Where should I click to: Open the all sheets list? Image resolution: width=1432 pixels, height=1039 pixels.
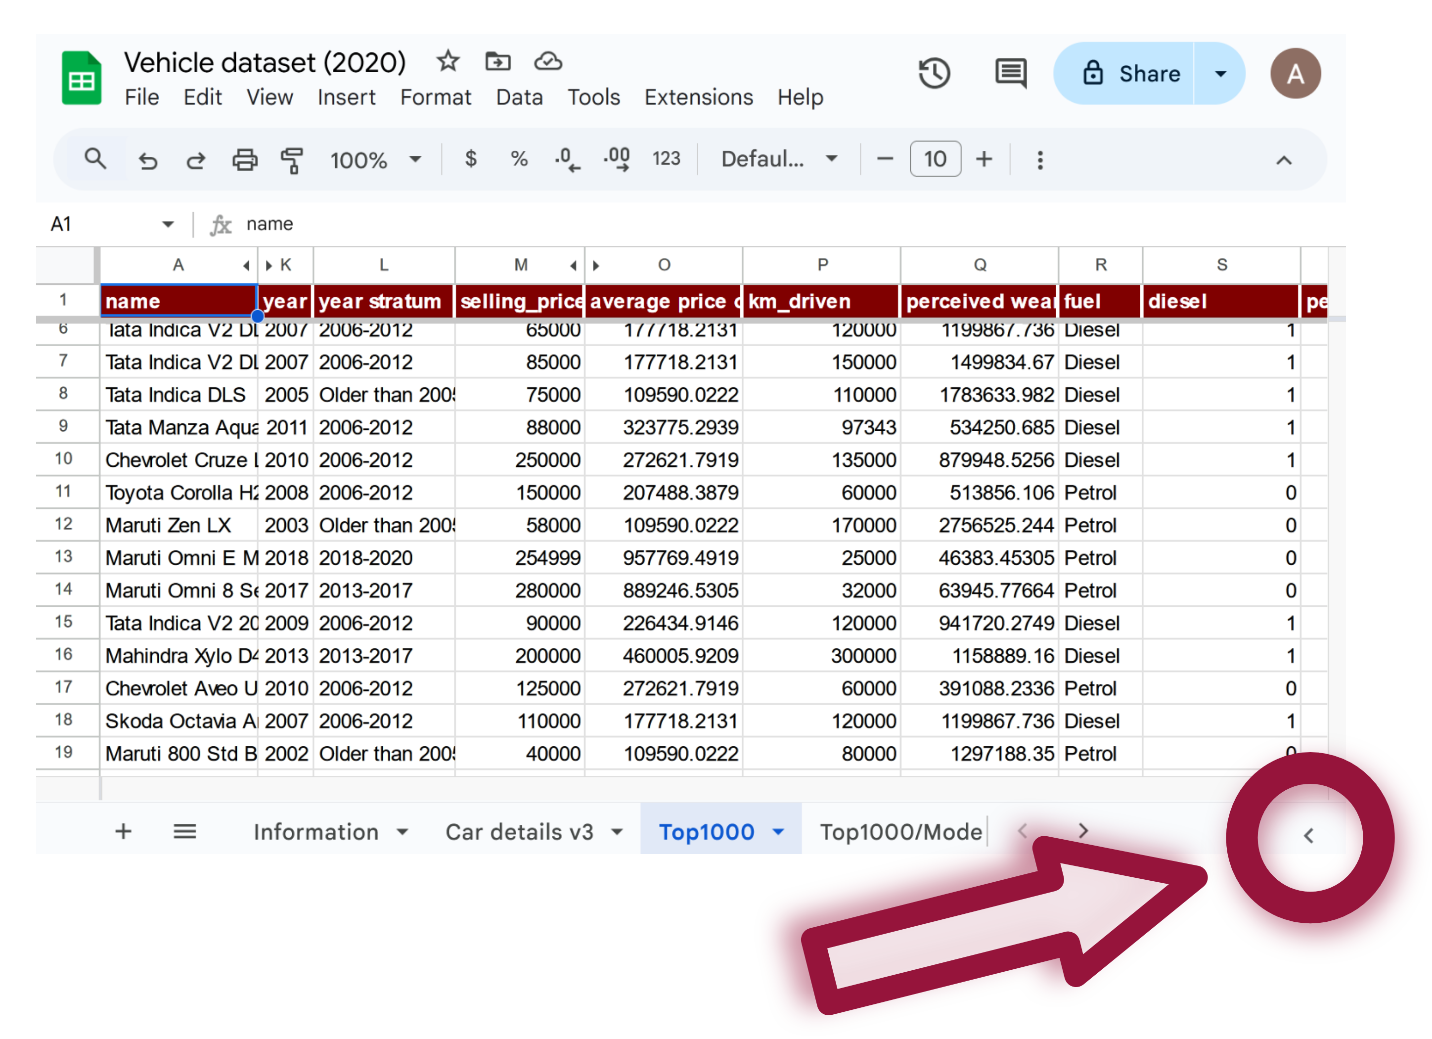click(184, 831)
